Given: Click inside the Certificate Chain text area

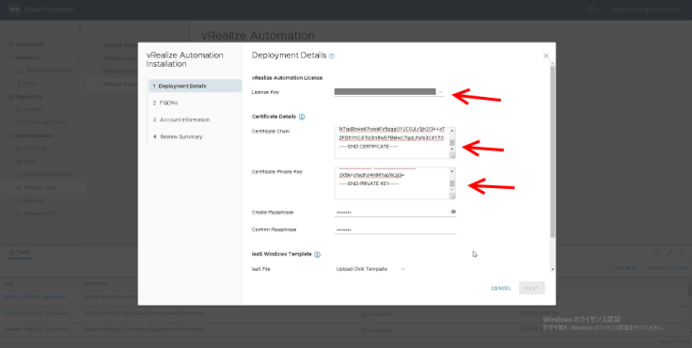Looking at the screenshot, I should (x=392, y=143).
